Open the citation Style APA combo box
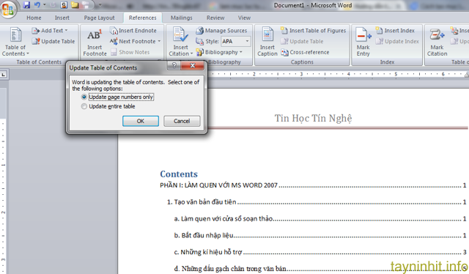Viewport: 469px width, 274px height. (x=235, y=41)
